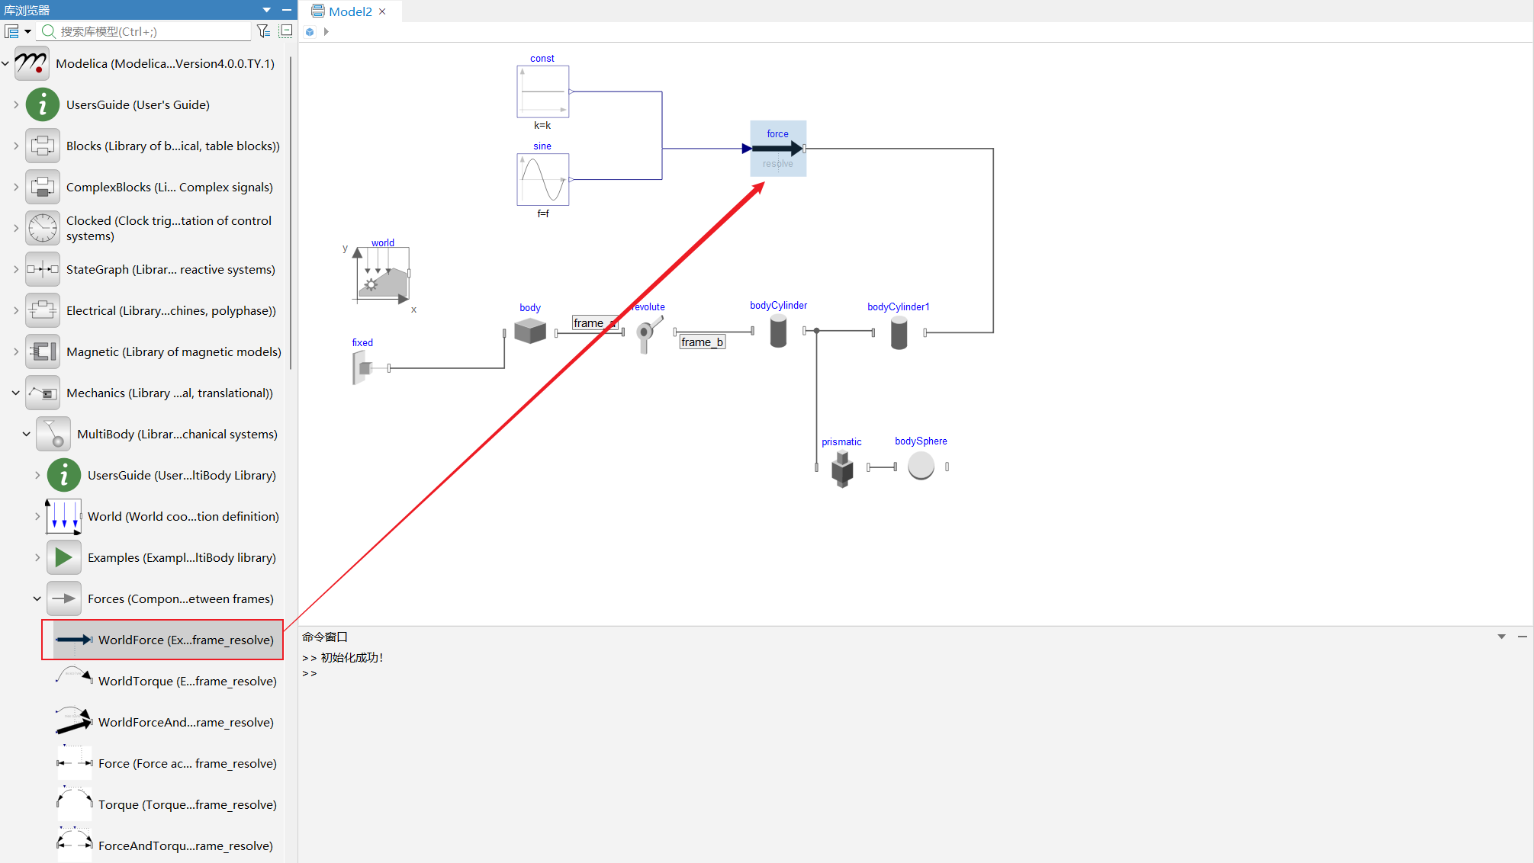Select the prismatic joint component
This screenshot has width=1534, height=863.
[x=842, y=469]
